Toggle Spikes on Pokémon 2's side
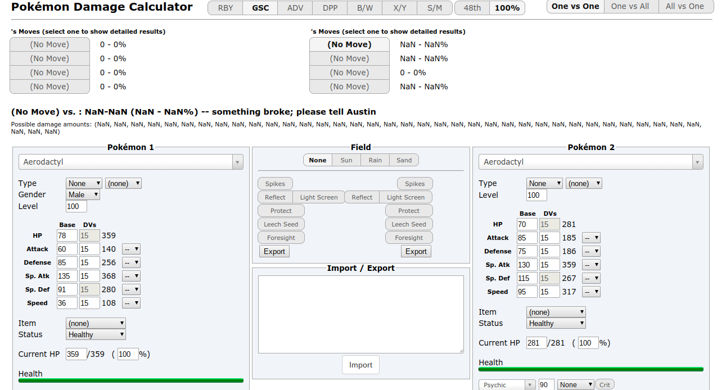 point(415,184)
